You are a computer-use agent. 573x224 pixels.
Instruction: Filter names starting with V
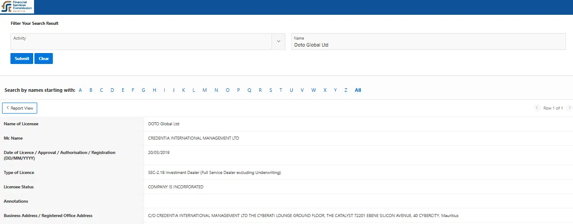[x=302, y=90]
